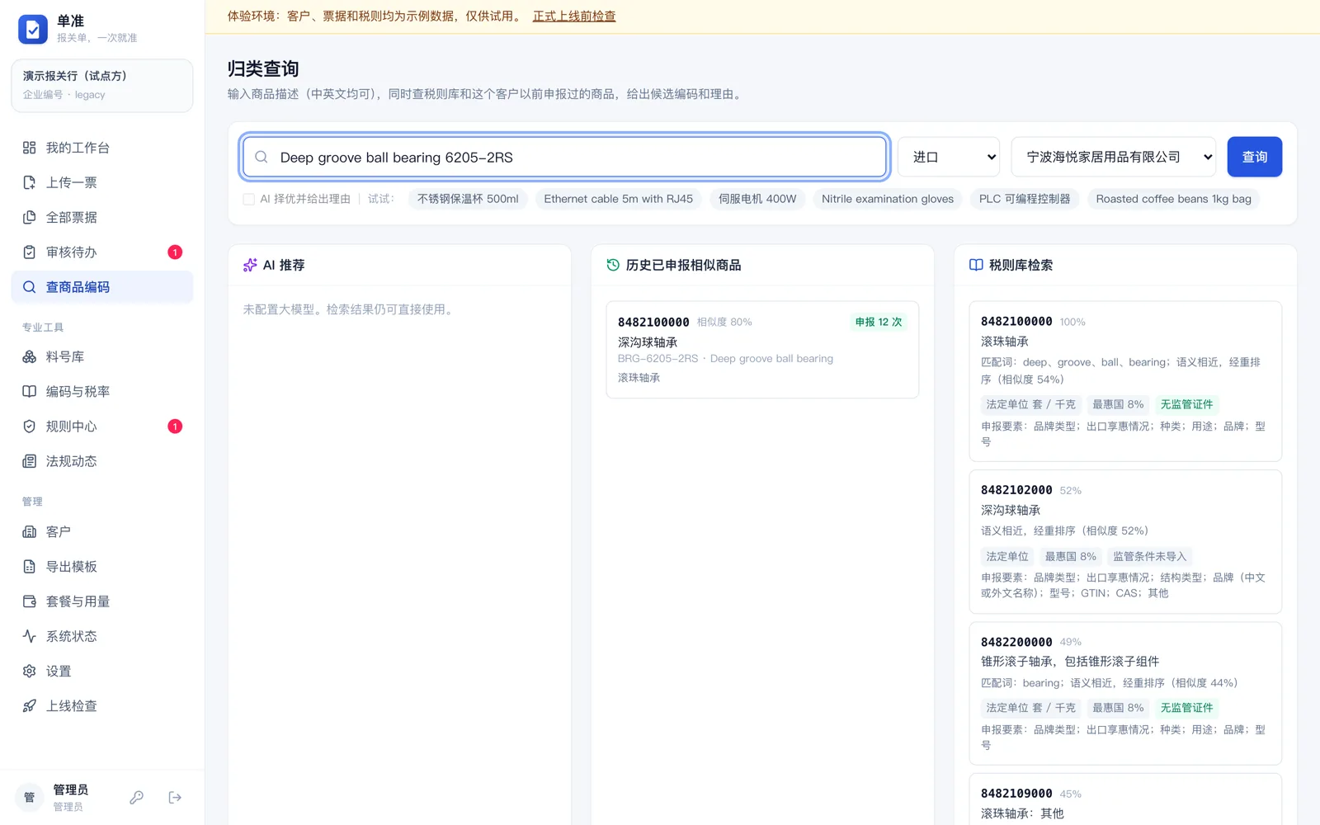Try the PLC 可编程控制器 sample chip

point(1025,199)
